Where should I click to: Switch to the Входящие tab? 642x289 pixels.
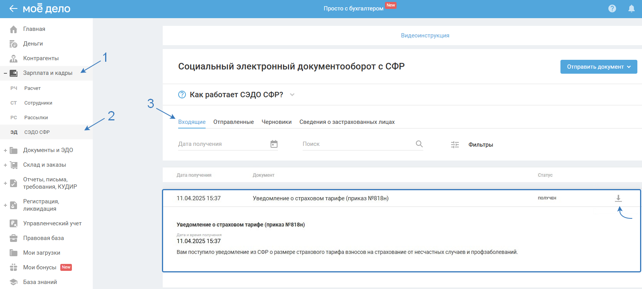(x=192, y=122)
